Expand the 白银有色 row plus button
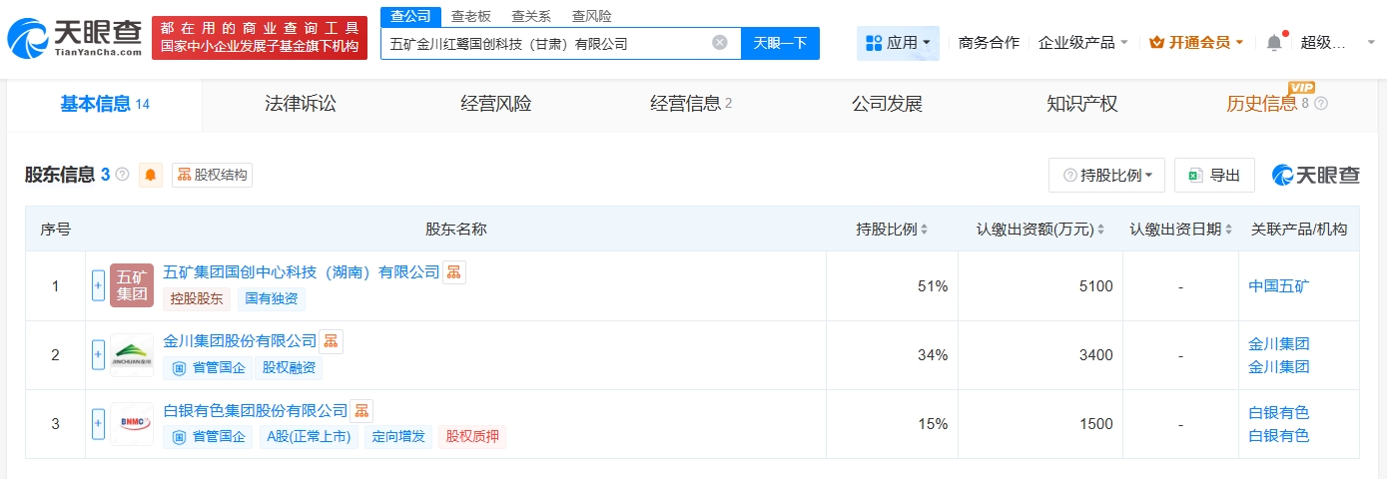Viewport: 1387px width, 479px height. point(98,423)
